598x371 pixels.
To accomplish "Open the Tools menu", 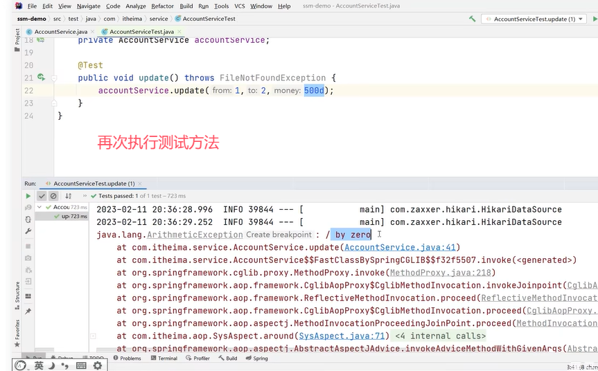I will tap(221, 6).
